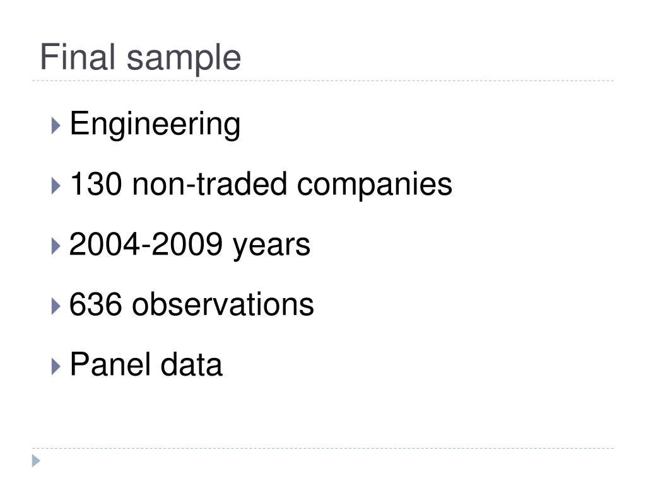This screenshot has height=484, width=646.
Task: Select the word companies
Action: [x=375, y=186]
